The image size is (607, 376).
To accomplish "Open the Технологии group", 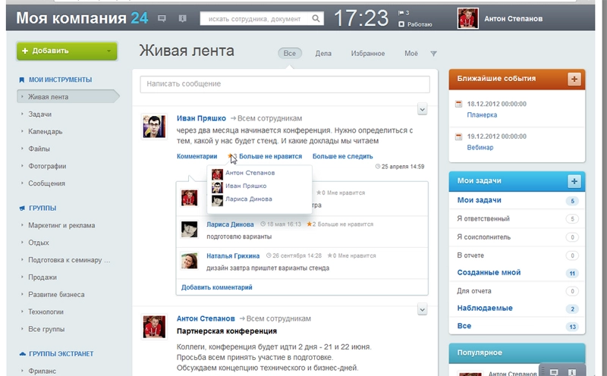I will pos(46,312).
